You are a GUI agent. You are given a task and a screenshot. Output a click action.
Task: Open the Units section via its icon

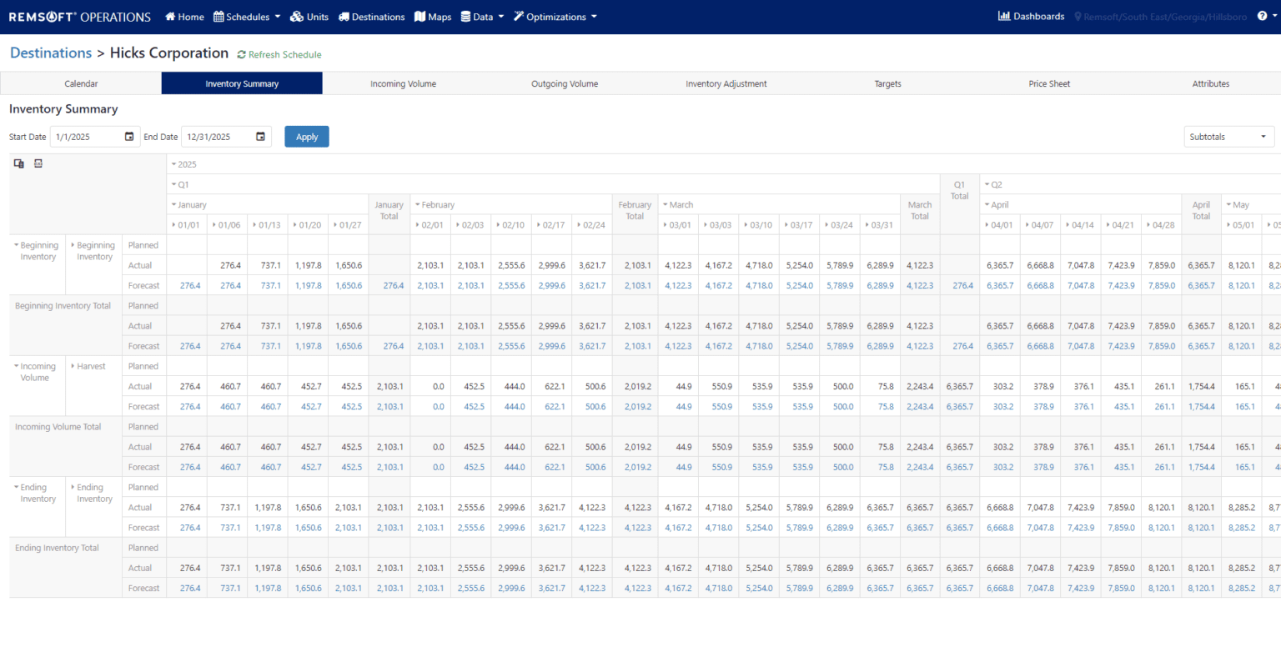[x=296, y=16]
